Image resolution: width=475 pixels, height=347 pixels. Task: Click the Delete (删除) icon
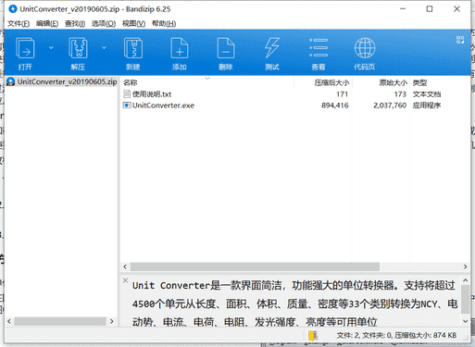[x=226, y=48]
